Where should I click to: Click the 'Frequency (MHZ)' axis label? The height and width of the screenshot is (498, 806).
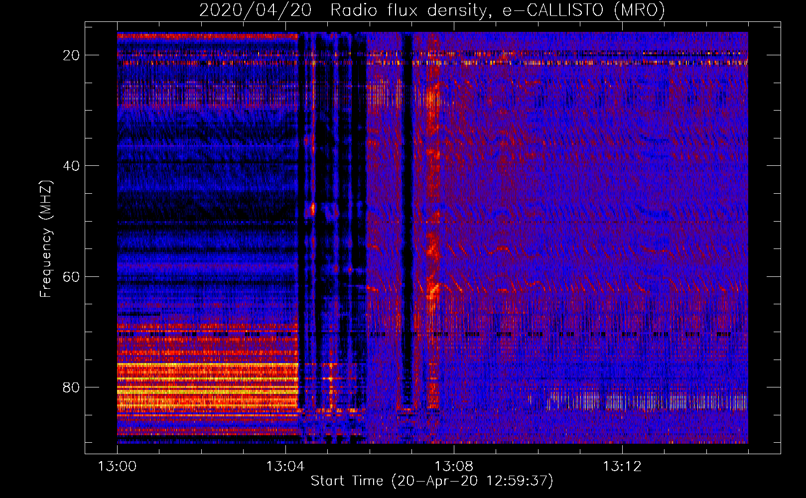pos(46,239)
